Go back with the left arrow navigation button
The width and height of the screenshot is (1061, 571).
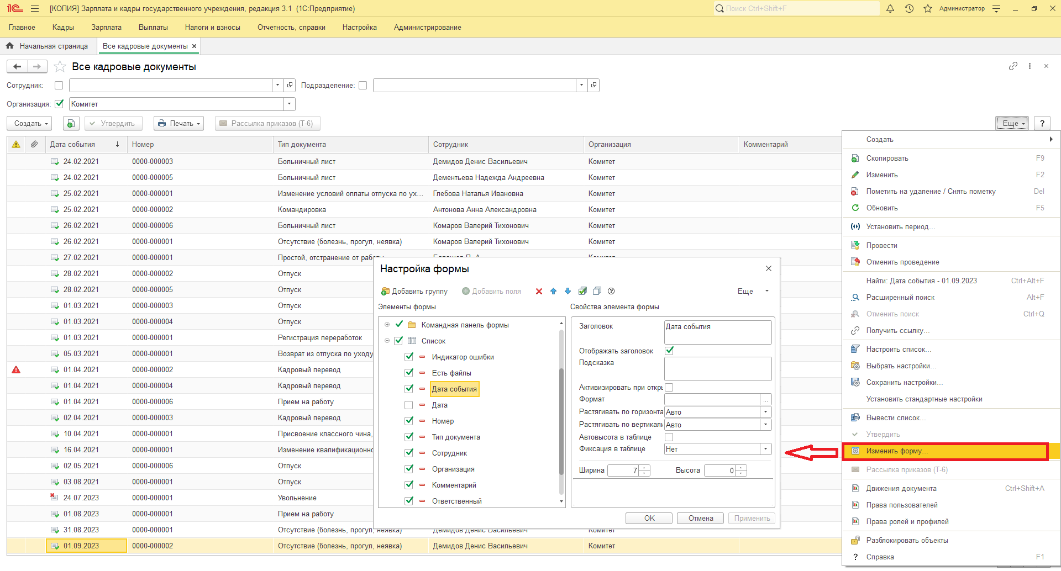17,67
